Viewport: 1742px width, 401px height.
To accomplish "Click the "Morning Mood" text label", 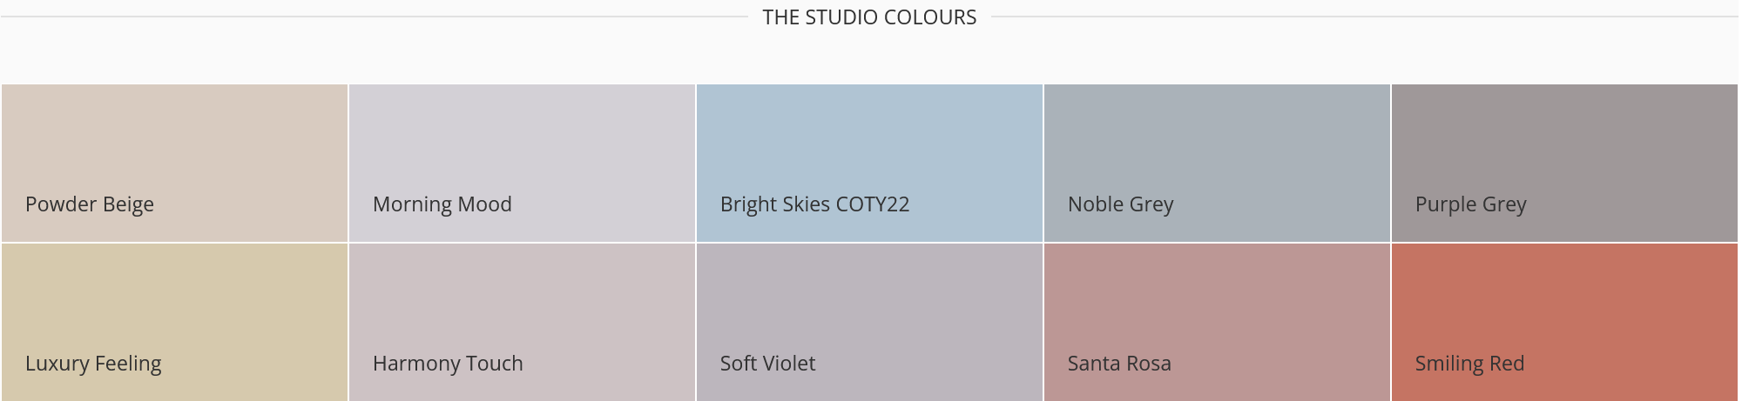I will tap(442, 204).
